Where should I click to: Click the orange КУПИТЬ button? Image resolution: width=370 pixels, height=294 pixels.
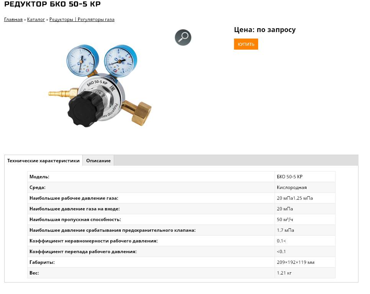coord(246,44)
